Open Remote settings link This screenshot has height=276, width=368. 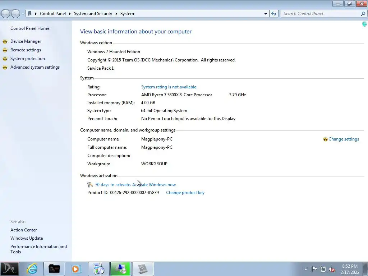(x=26, y=50)
